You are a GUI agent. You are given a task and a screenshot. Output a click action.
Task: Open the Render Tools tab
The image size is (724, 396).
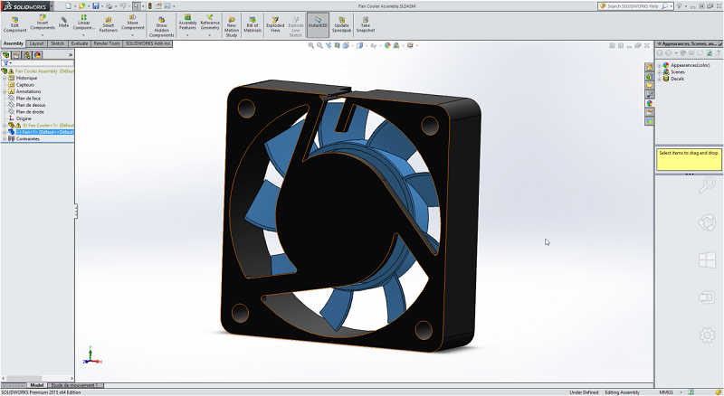click(x=108, y=43)
